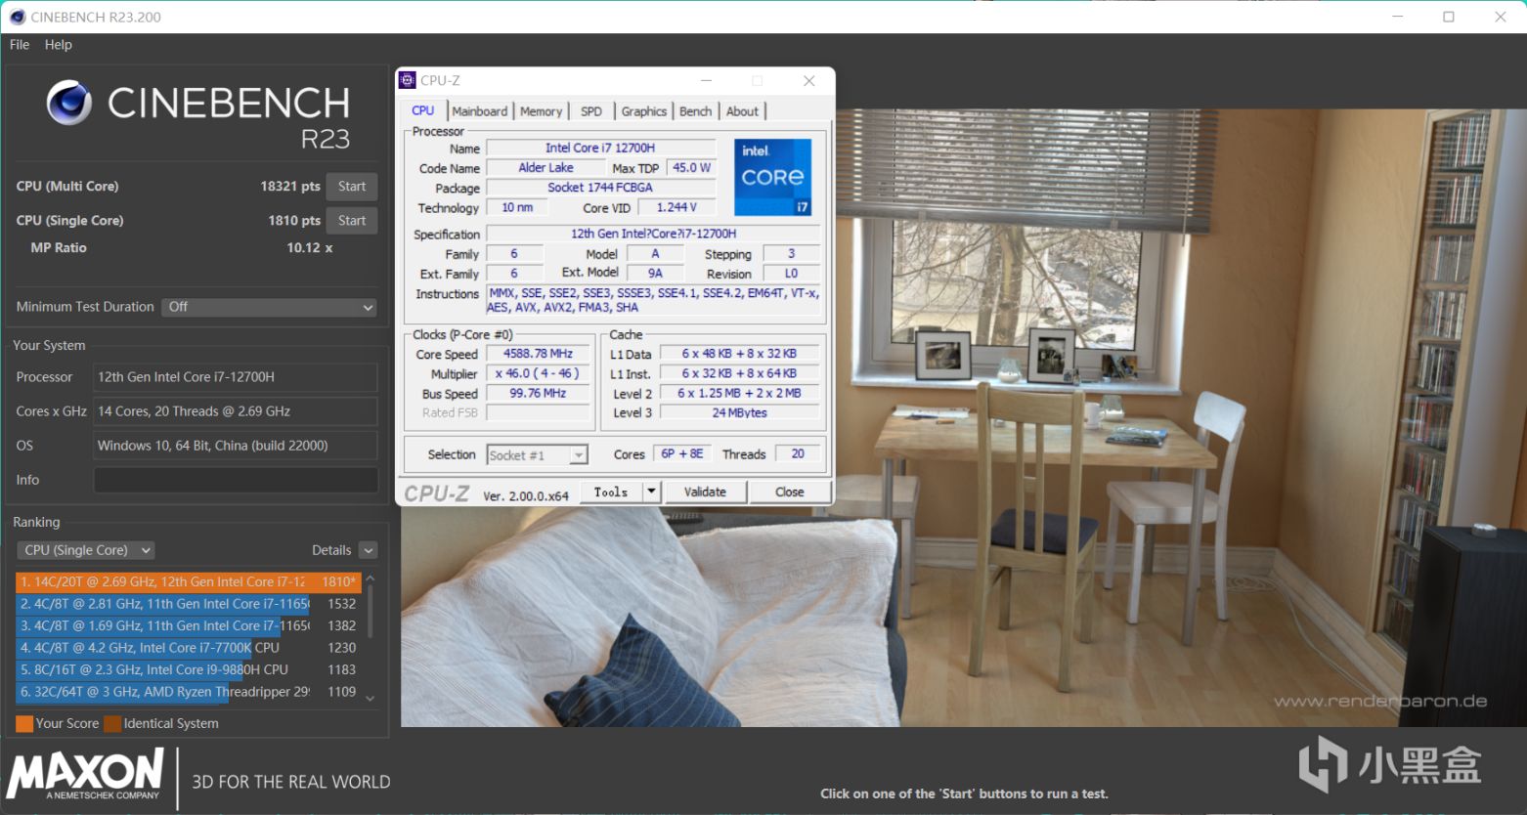
Task: Click the OS field Windows 10, 64 Bit
Action: (x=236, y=446)
